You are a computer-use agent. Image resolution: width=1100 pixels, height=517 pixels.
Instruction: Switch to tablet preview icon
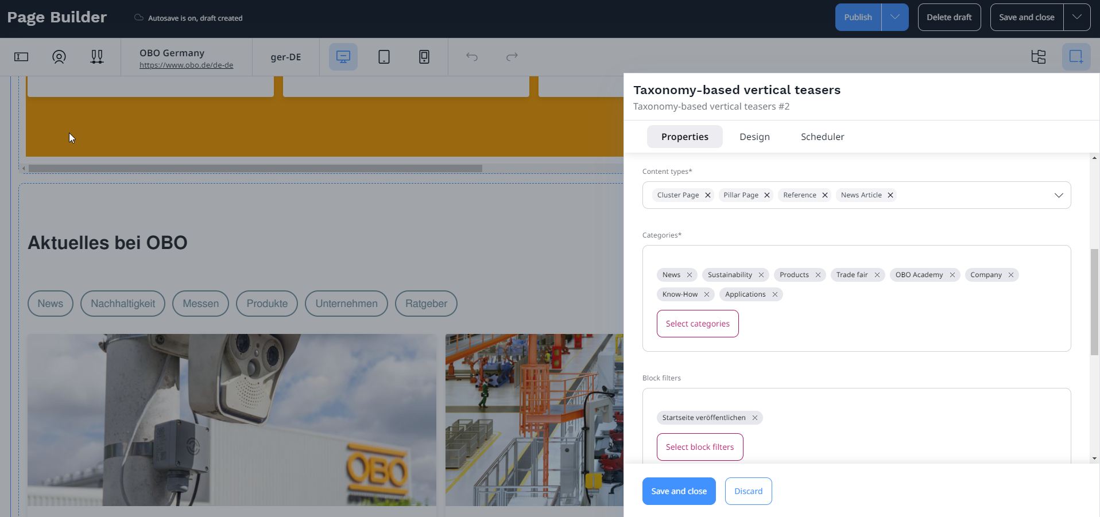click(x=384, y=57)
